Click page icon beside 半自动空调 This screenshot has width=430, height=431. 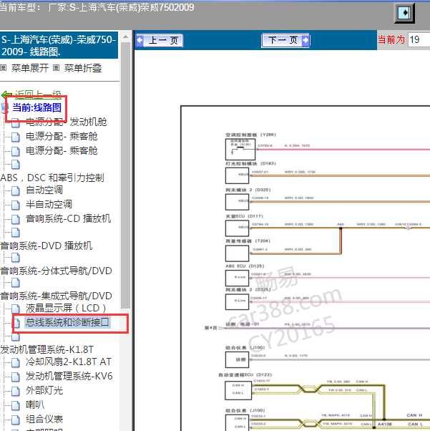click(x=16, y=205)
